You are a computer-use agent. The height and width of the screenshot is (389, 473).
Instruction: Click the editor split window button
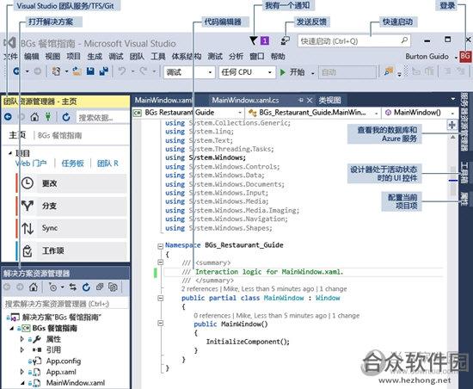(x=451, y=125)
